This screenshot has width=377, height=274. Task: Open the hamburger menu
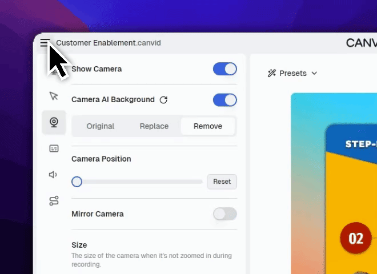click(x=45, y=43)
